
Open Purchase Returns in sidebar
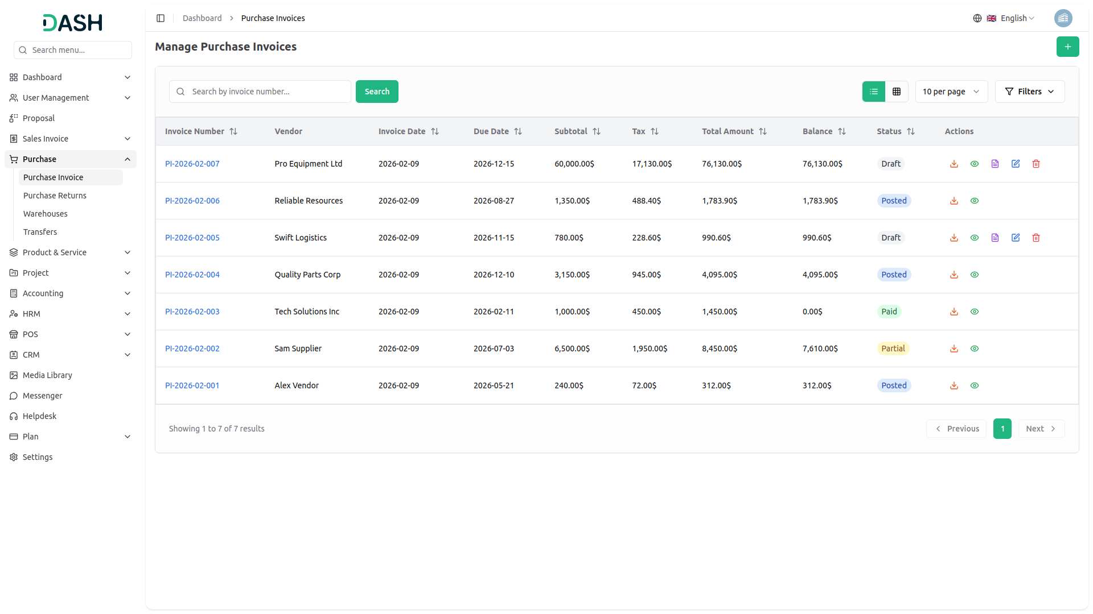[55, 196]
